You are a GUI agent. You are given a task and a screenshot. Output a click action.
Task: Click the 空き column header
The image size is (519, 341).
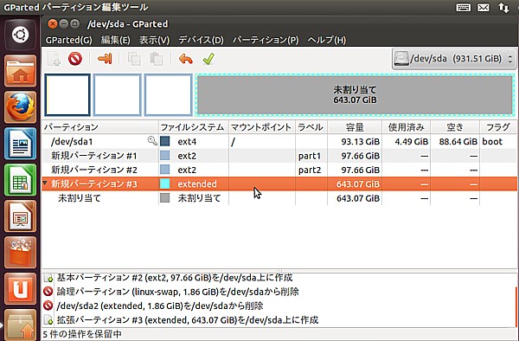pos(455,127)
